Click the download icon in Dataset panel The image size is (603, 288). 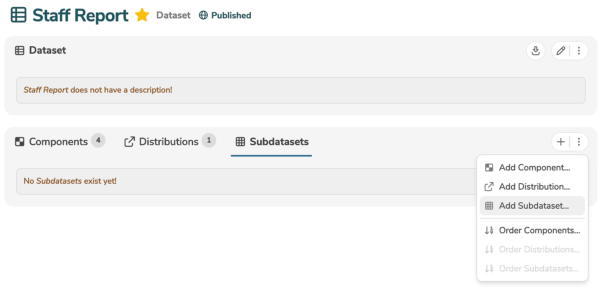535,51
